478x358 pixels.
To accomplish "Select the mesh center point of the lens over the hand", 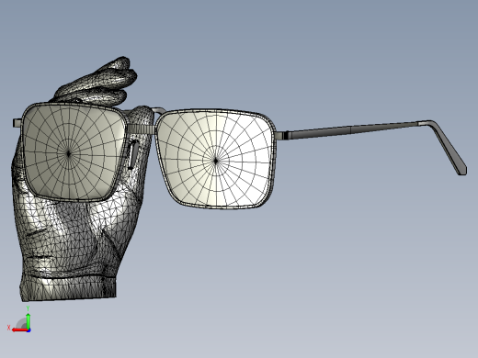I will coord(69,153).
